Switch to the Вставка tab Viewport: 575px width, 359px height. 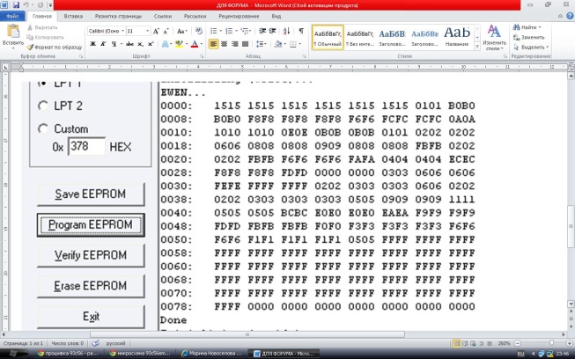point(73,16)
